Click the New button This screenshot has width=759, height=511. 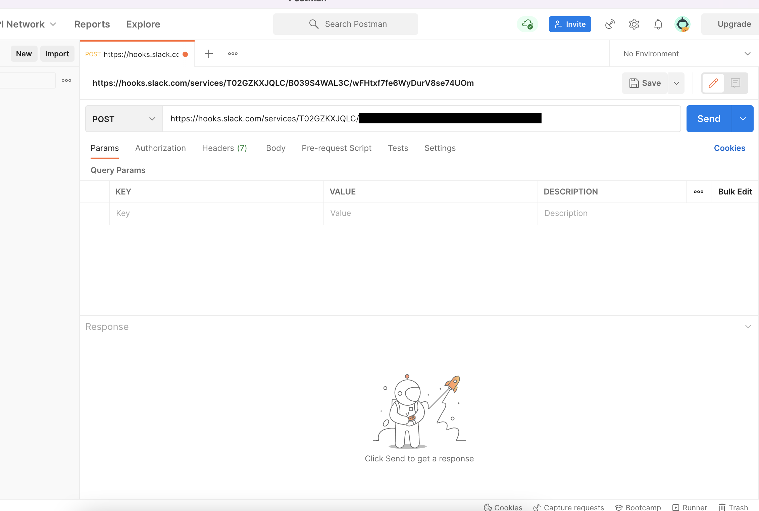pos(24,54)
